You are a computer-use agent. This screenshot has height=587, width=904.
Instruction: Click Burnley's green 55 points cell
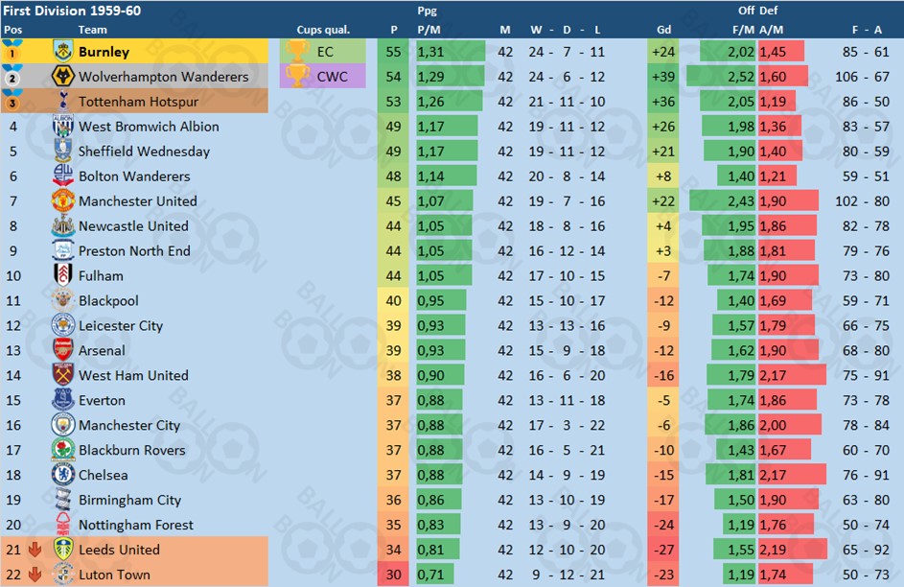pos(393,52)
